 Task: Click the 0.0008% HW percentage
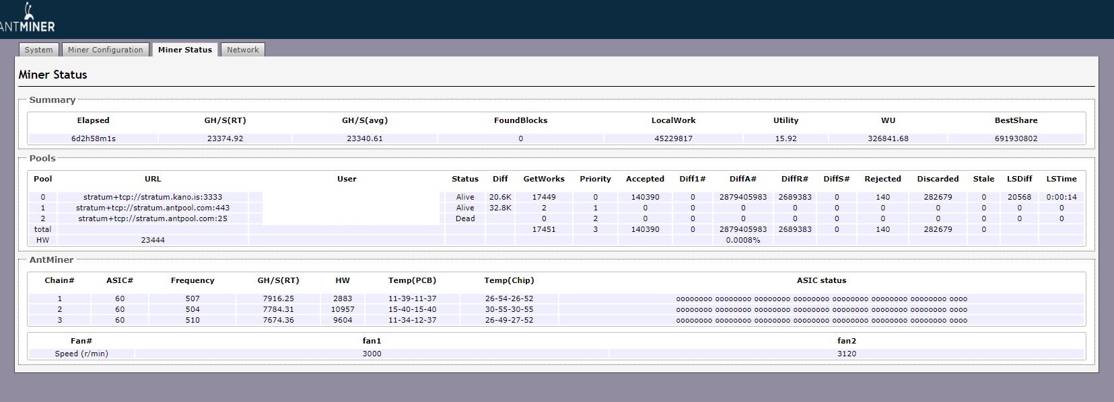(743, 240)
